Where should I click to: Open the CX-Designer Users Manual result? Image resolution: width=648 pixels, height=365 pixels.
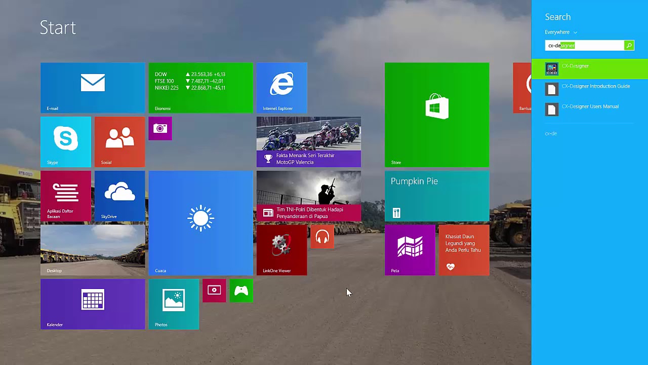coord(590,109)
